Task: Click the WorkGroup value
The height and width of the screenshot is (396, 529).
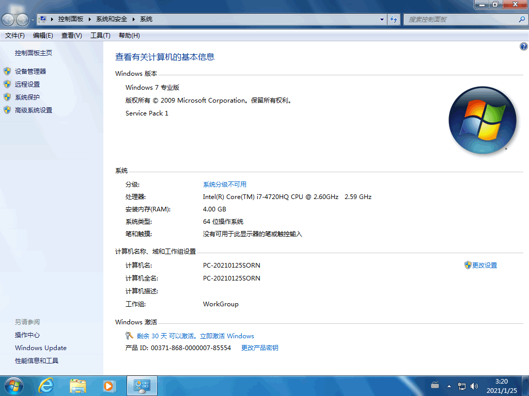Action: (221, 304)
